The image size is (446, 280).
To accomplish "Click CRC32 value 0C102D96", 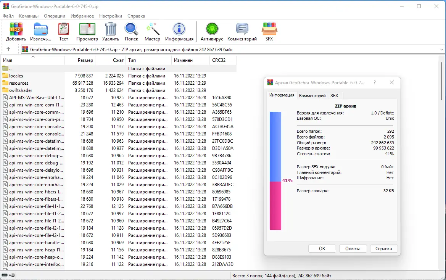I will (x=222, y=177).
